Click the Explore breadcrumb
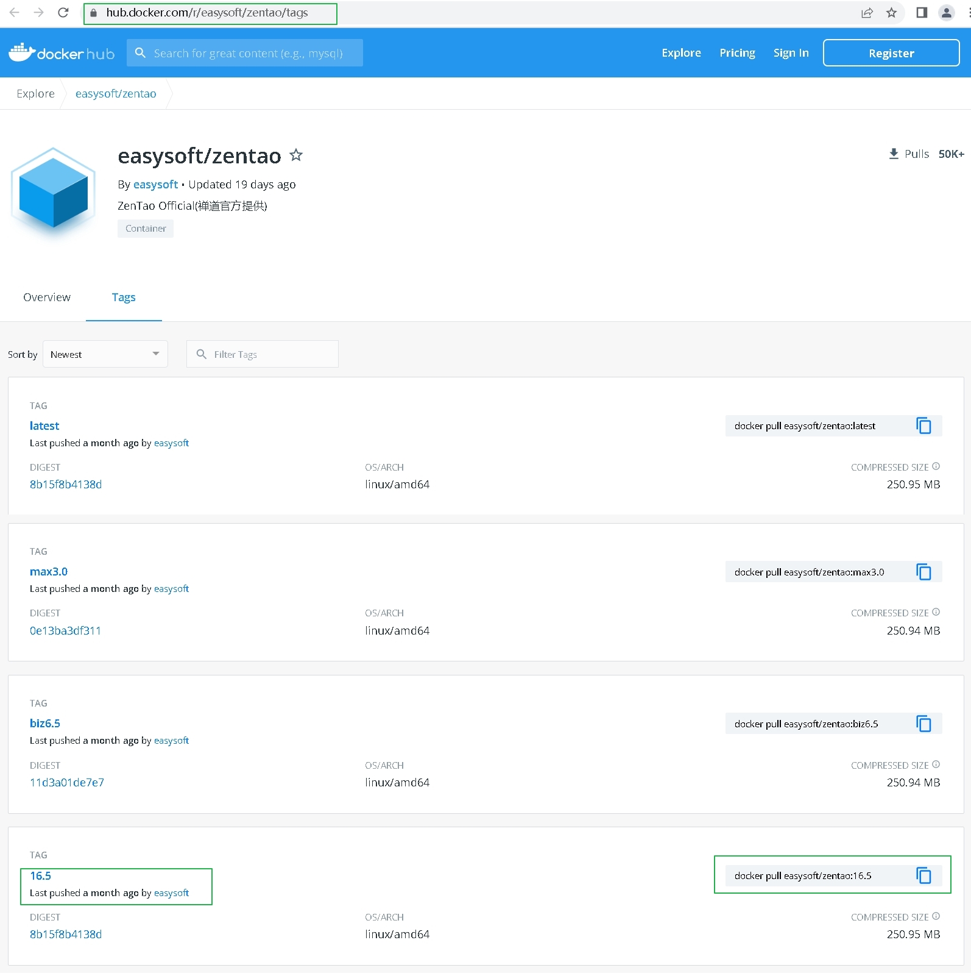Image resolution: width=971 pixels, height=976 pixels. pyautogui.click(x=35, y=93)
